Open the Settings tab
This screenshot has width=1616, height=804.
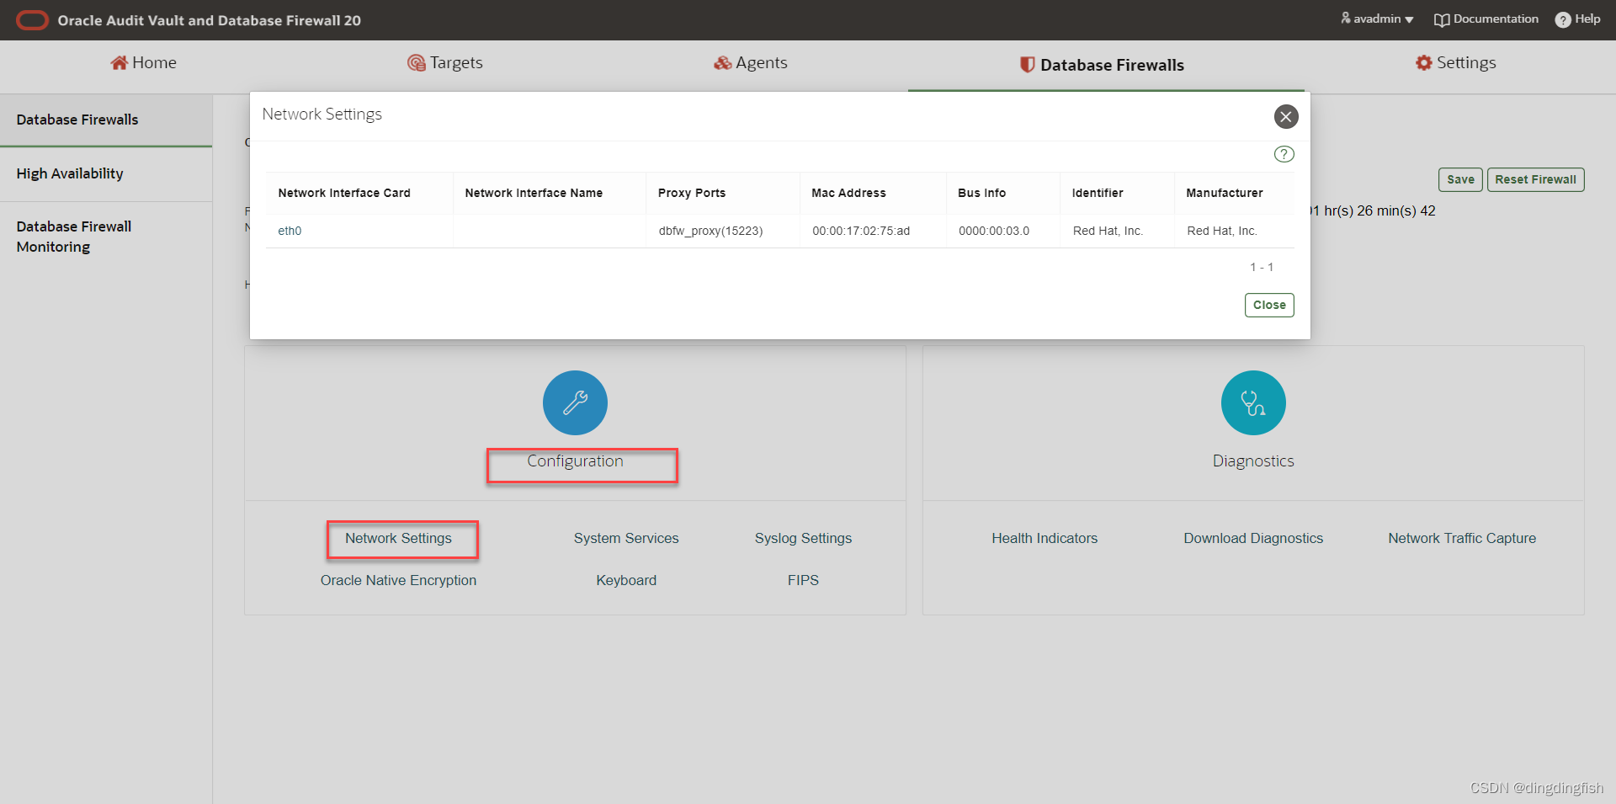click(1455, 63)
